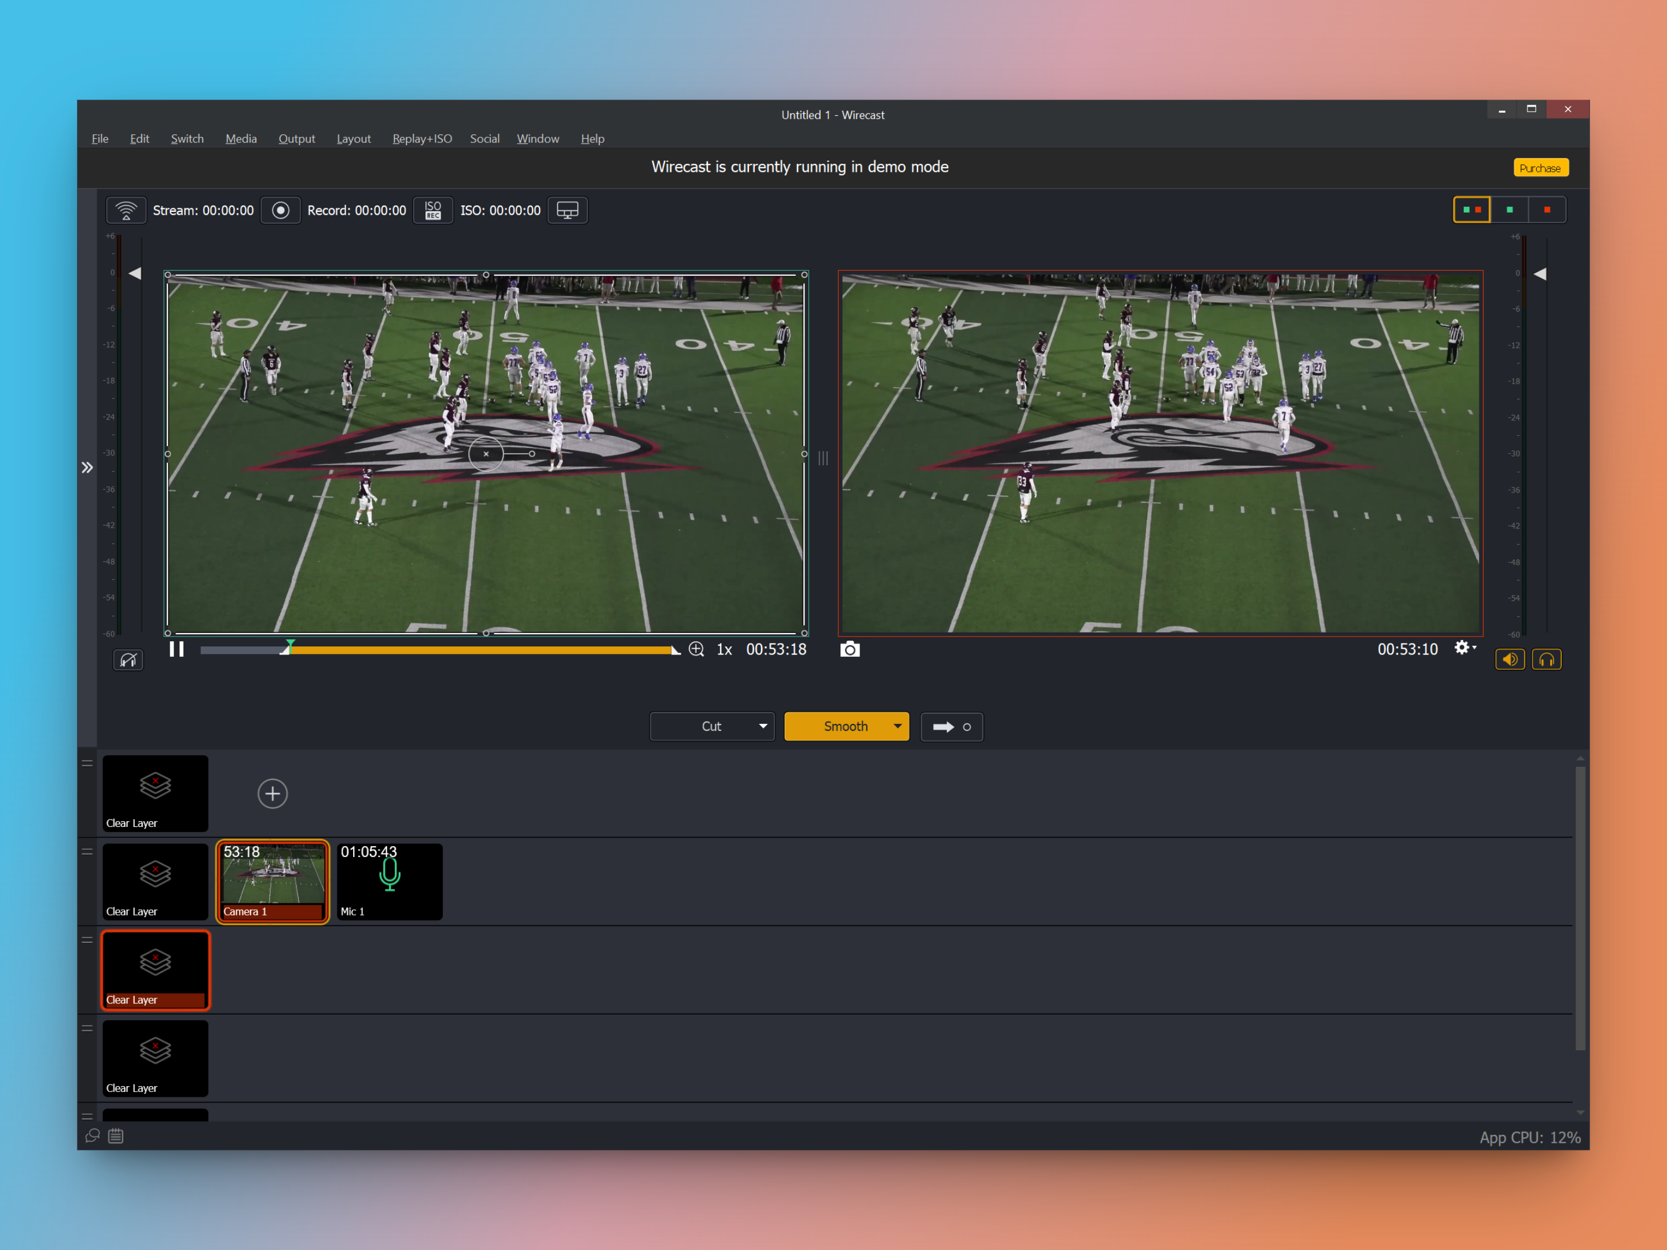This screenshot has width=1667, height=1250.
Task: Click the yellow Purchase button
Action: (1540, 168)
